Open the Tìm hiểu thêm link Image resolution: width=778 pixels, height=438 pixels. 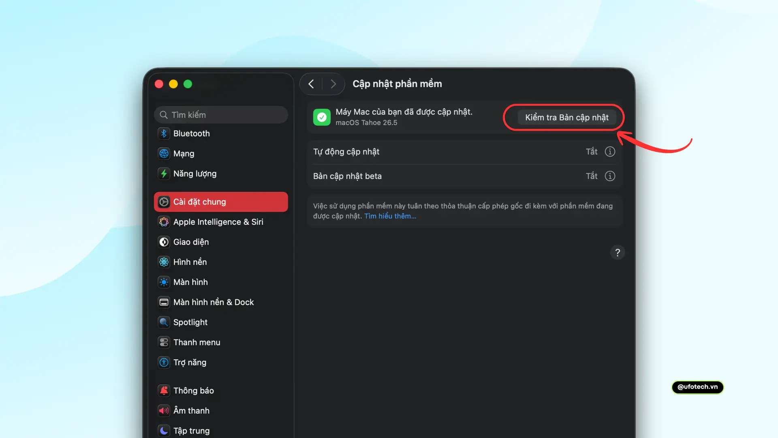(390, 216)
